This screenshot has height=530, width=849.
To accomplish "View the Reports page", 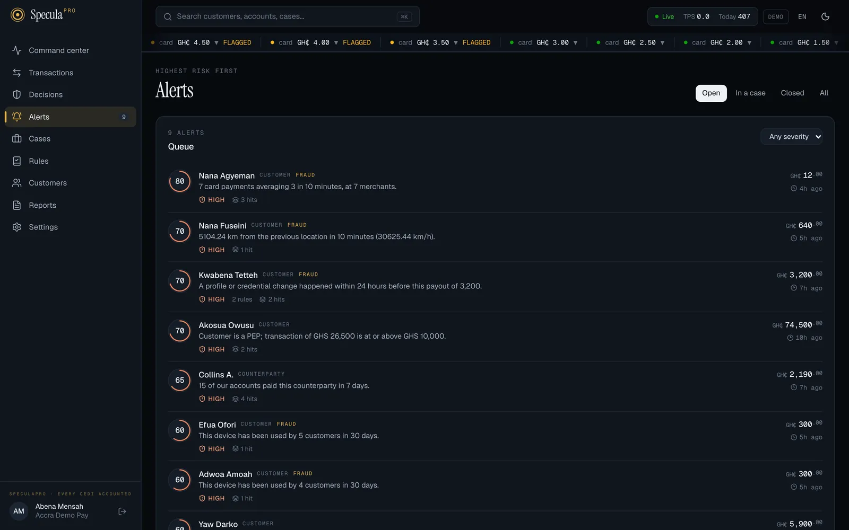I will (x=71, y=205).
